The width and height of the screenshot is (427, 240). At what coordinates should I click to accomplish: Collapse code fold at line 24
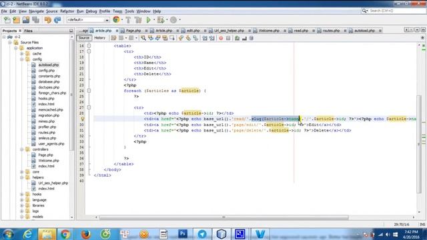pyautogui.click(x=89, y=91)
